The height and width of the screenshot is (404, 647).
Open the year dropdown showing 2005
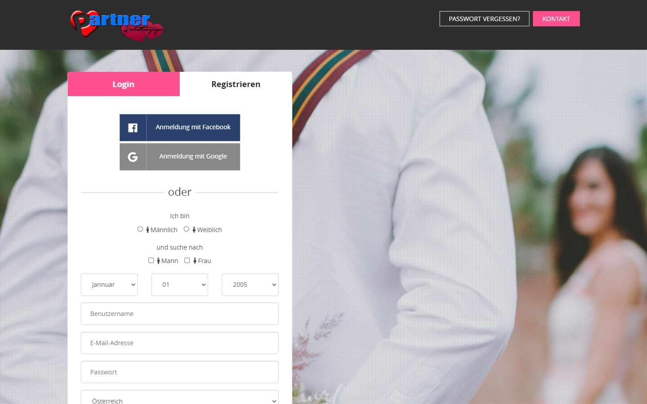coord(250,285)
